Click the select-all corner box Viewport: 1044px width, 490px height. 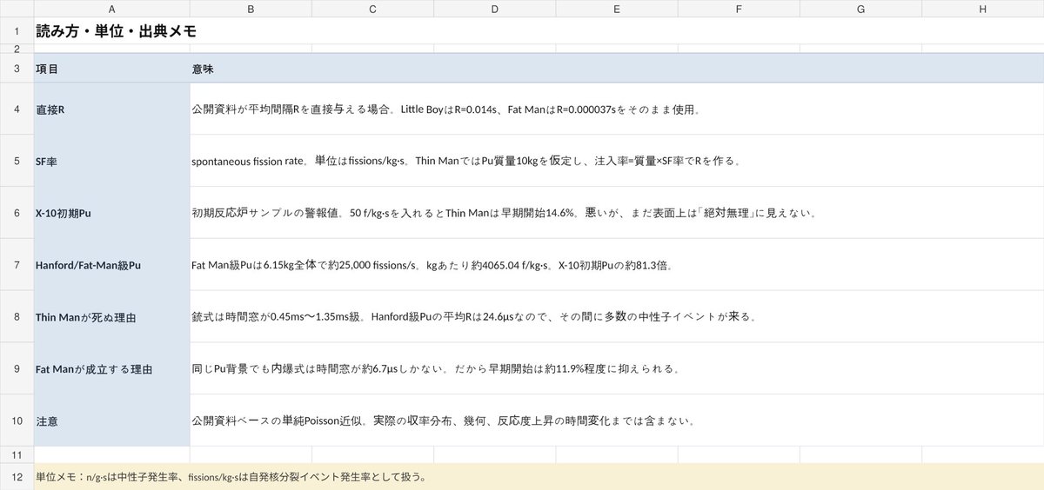point(17,9)
